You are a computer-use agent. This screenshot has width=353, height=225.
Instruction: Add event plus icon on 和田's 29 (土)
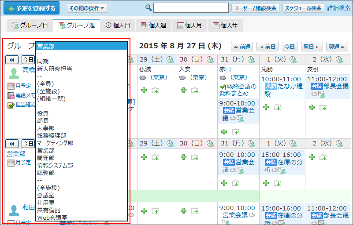(144, 211)
